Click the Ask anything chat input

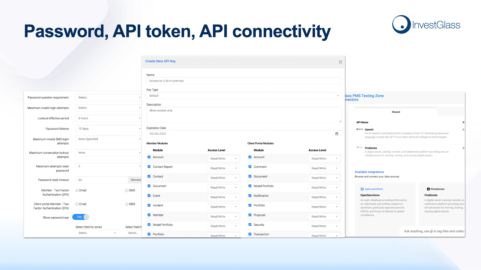[x=433, y=231]
